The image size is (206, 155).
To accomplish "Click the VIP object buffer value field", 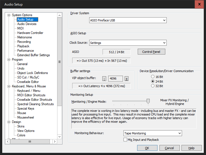I will (x=115, y=78).
